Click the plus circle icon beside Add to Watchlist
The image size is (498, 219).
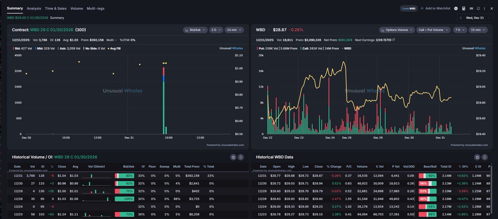(x=456, y=8)
